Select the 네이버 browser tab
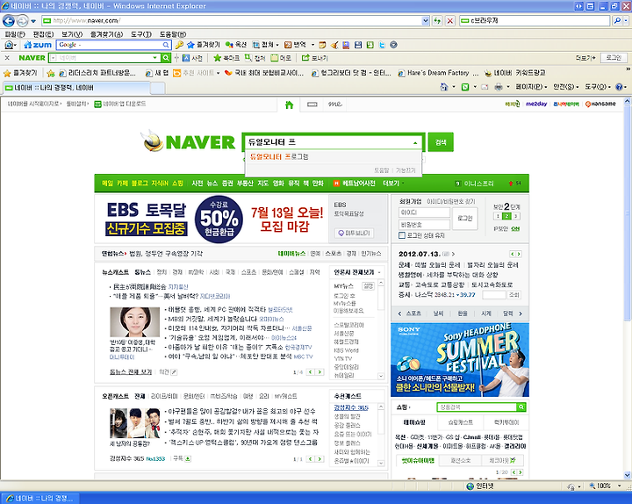The height and width of the screenshot is (504, 632). [x=75, y=88]
